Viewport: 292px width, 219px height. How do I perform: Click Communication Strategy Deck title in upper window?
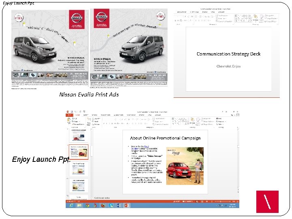click(x=228, y=54)
